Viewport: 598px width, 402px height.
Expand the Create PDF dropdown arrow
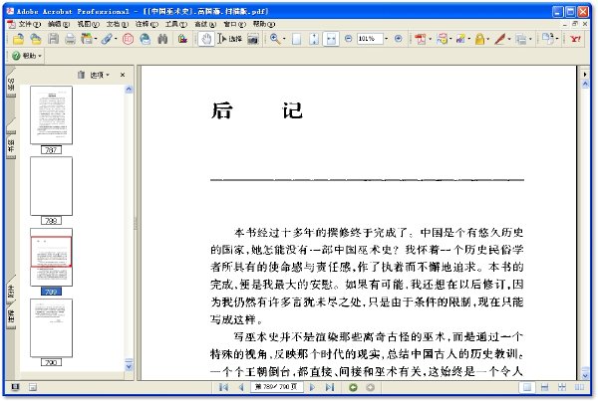point(430,39)
